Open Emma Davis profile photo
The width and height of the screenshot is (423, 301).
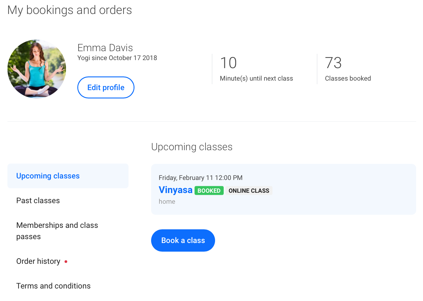point(37,69)
